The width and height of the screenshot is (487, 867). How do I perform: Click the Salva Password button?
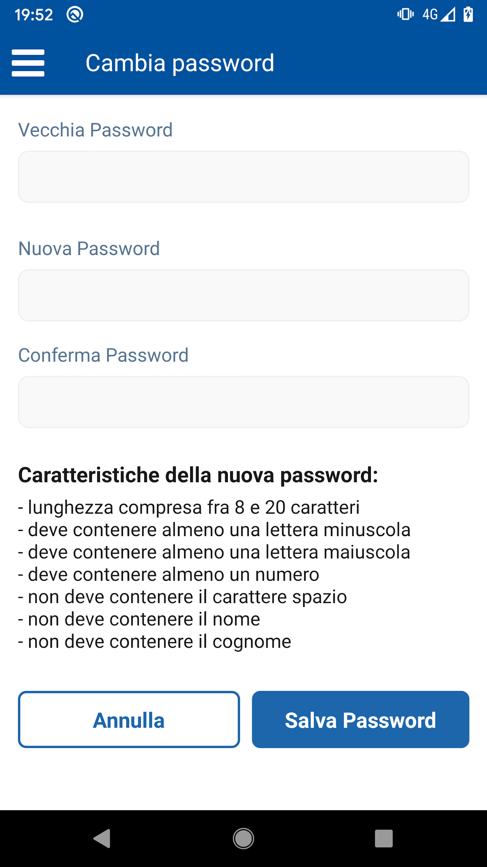click(x=360, y=719)
